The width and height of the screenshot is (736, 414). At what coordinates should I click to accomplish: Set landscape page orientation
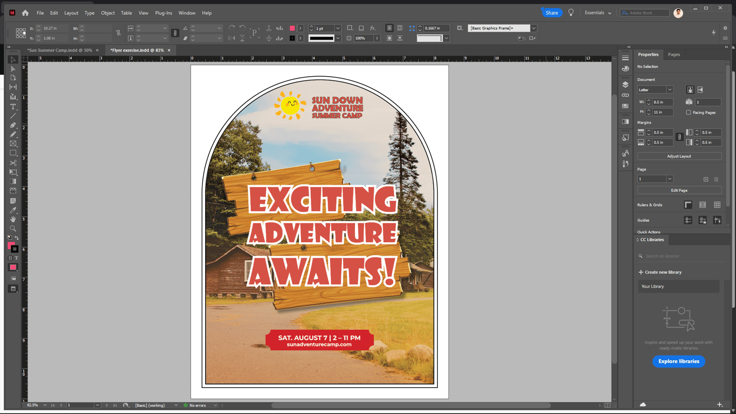700,90
